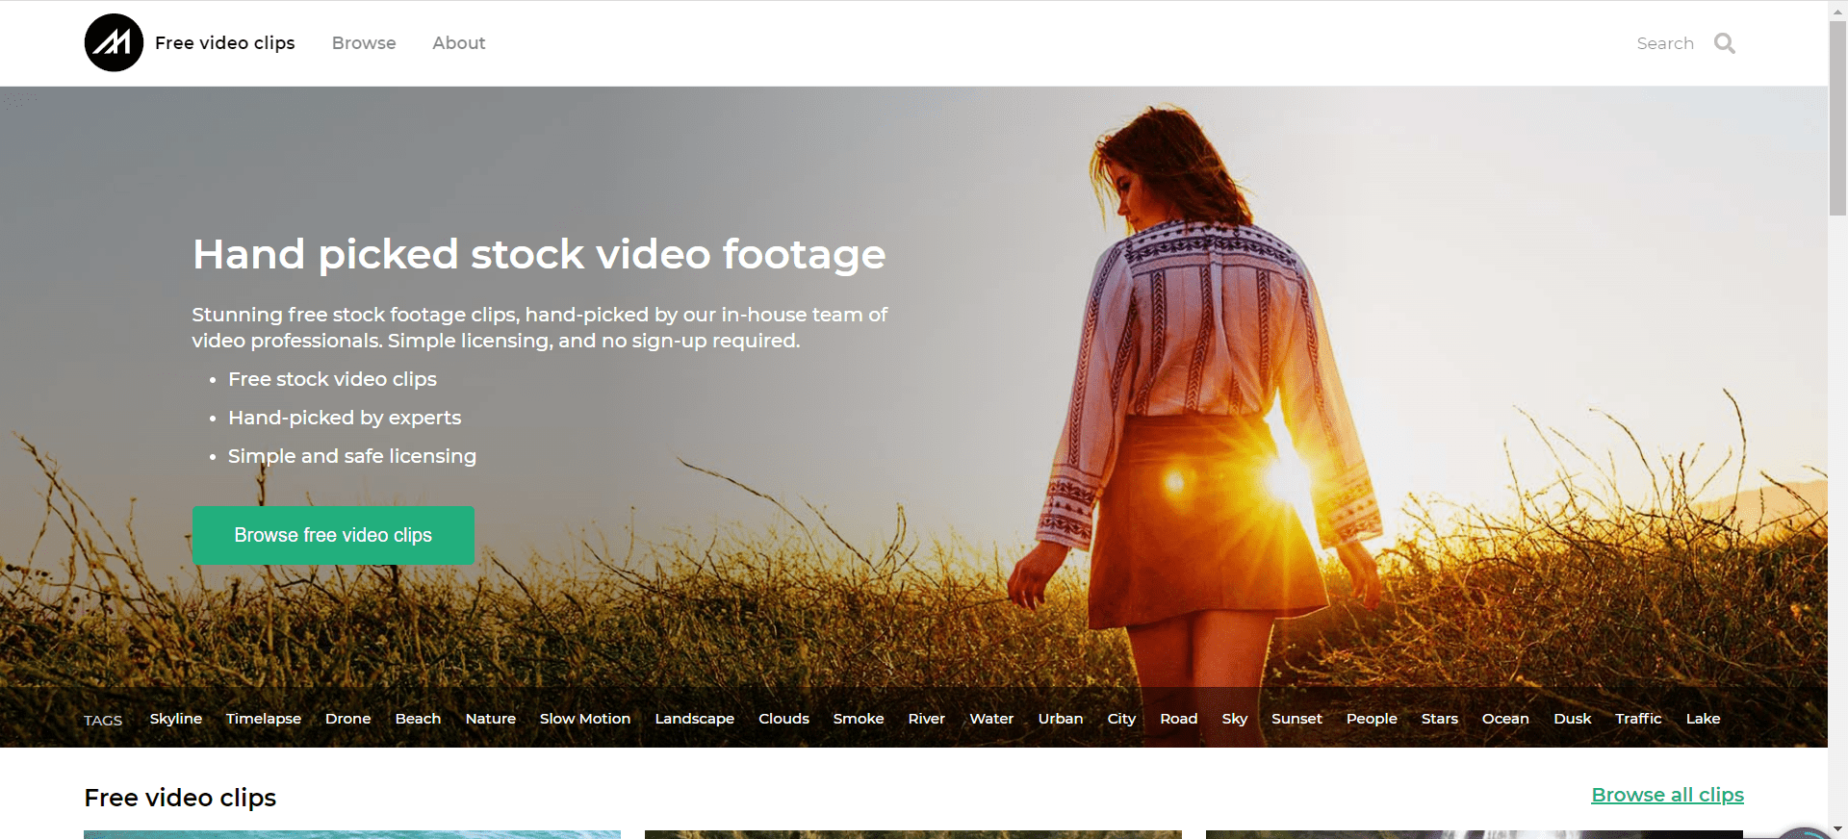Click 'Simple and safe licensing' bullet text
The image size is (1848, 839).
pos(352,456)
